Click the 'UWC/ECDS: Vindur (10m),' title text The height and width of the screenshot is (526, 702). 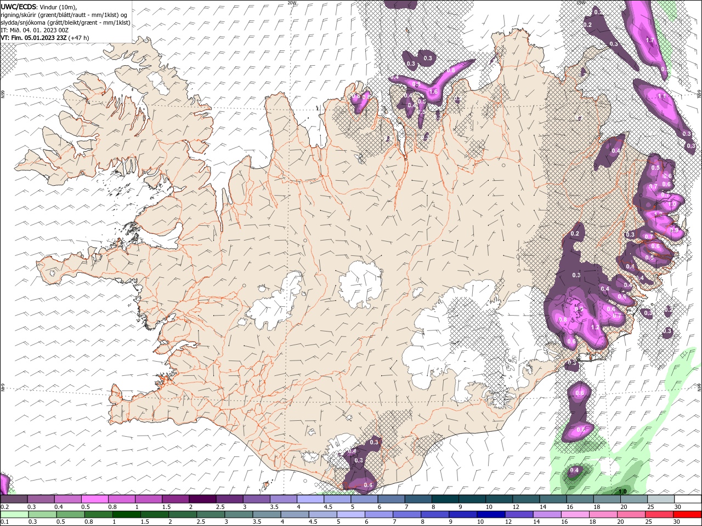tap(39, 7)
